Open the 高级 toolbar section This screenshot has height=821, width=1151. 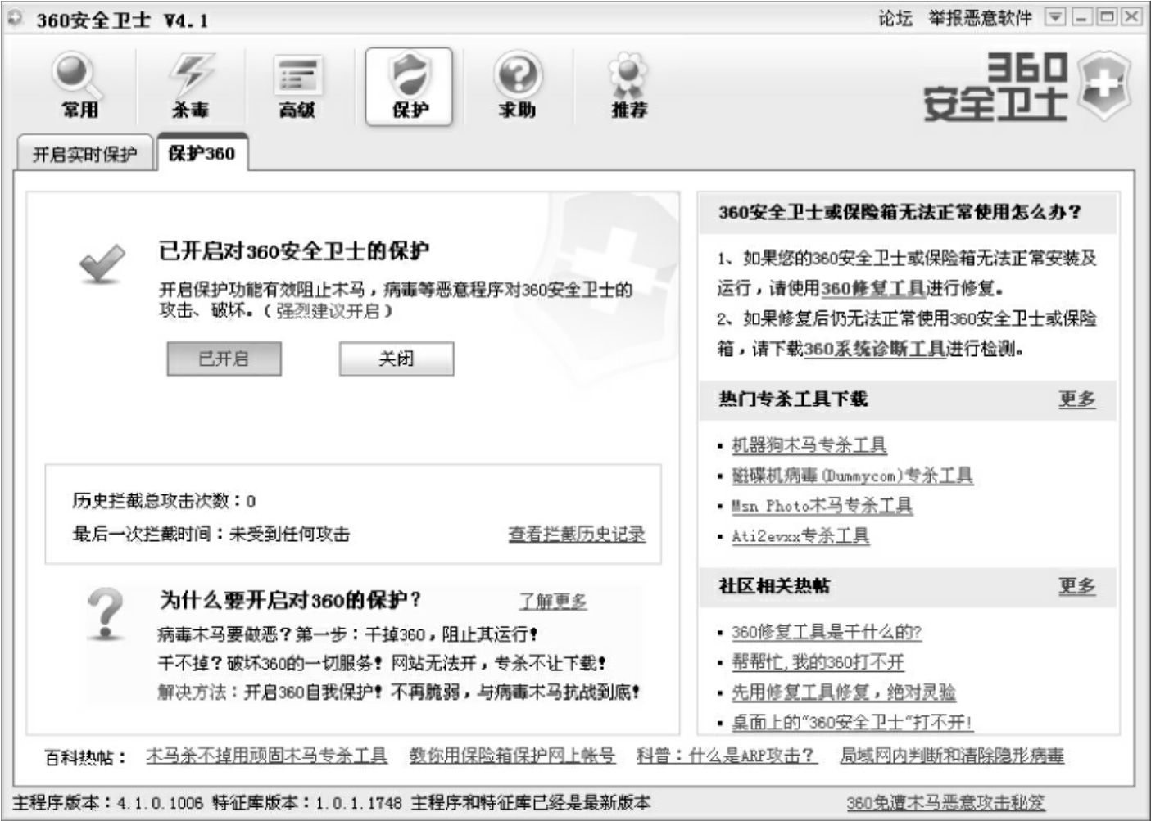click(297, 86)
